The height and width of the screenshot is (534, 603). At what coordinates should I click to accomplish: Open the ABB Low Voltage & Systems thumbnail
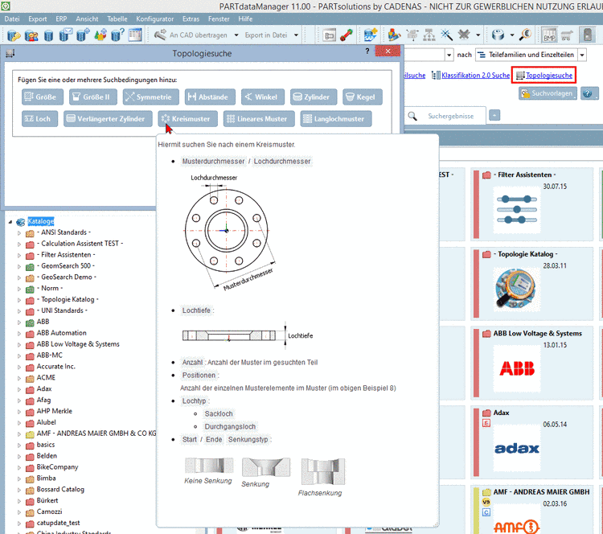(x=516, y=368)
